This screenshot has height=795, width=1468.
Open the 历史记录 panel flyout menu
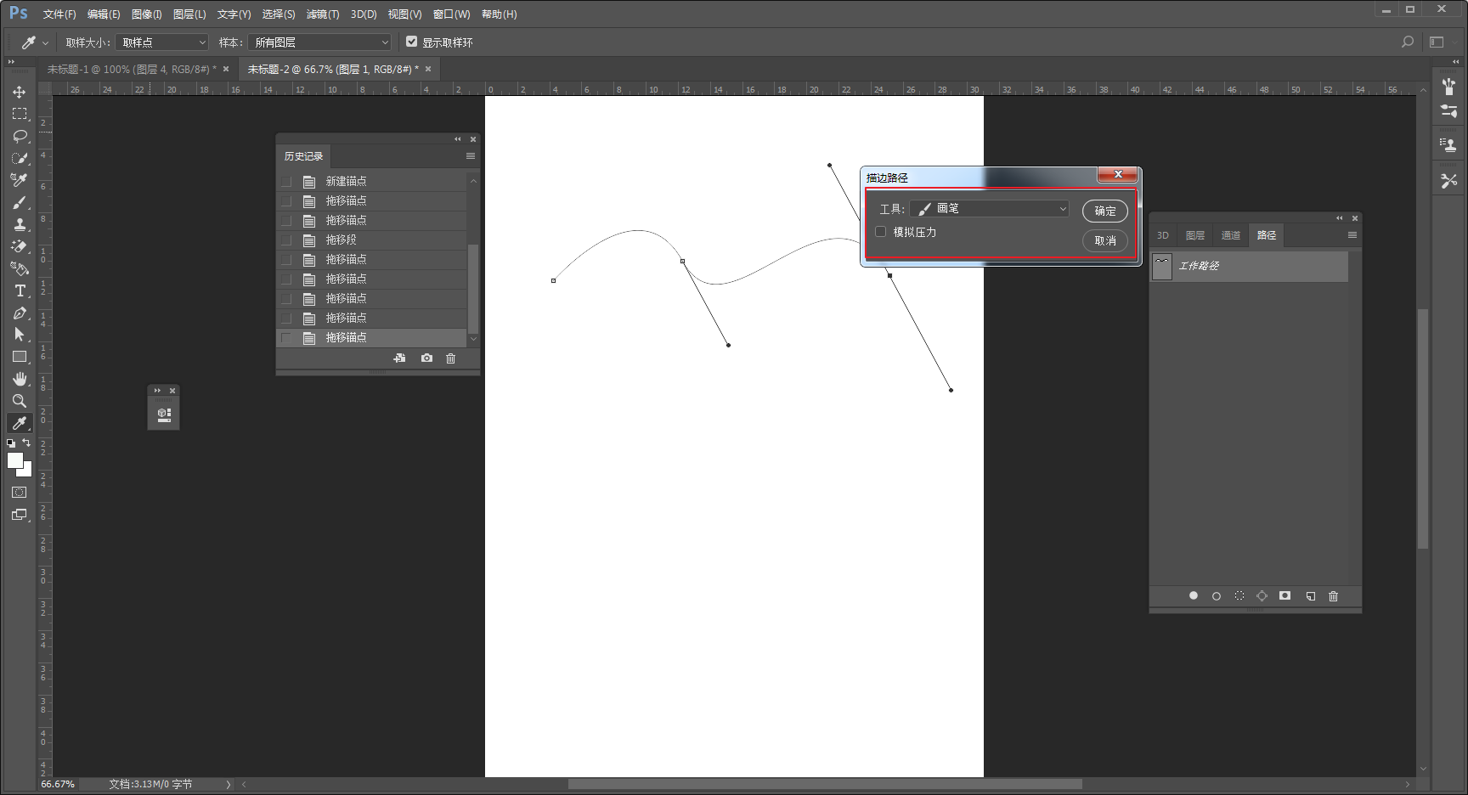point(471,156)
